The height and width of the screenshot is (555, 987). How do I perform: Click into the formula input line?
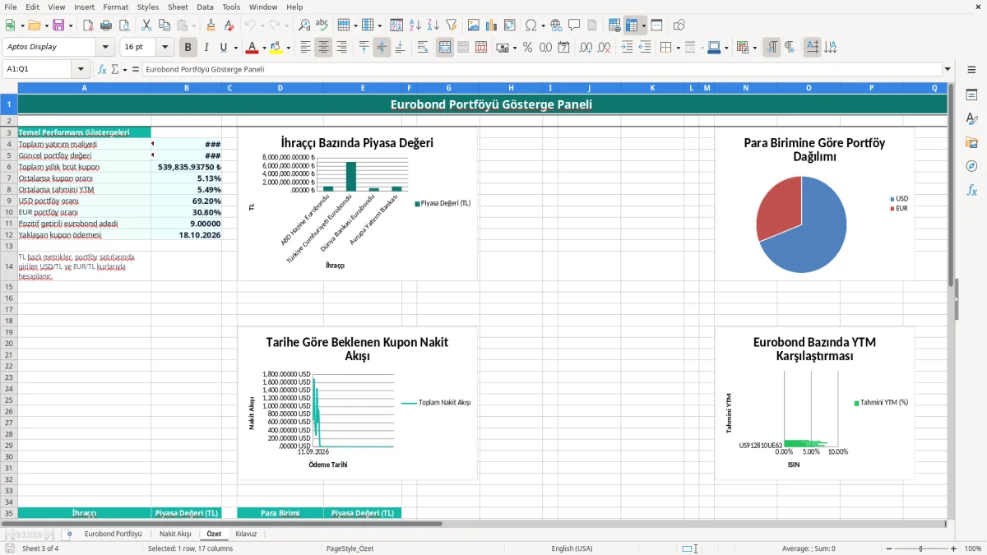[x=542, y=69]
